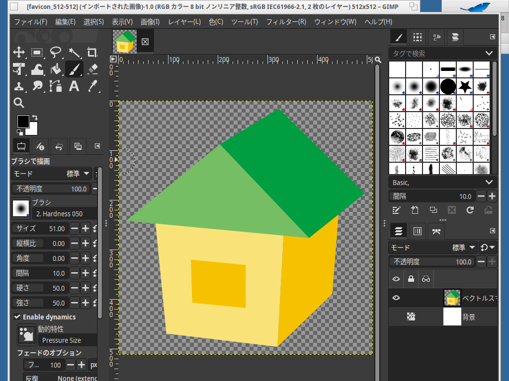The image size is (509, 381).
Task: Select the star-shaped brush thumbnail
Action: (x=465, y=87)
